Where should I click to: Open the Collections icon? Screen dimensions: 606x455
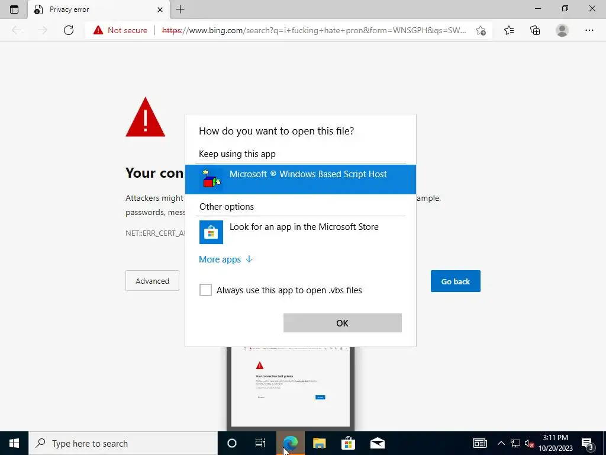[x=535, y=30]
